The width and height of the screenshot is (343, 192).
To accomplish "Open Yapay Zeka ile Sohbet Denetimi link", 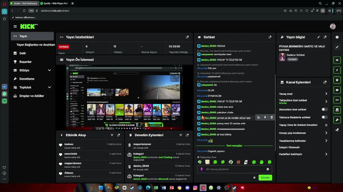I will [x=303, y=125].
